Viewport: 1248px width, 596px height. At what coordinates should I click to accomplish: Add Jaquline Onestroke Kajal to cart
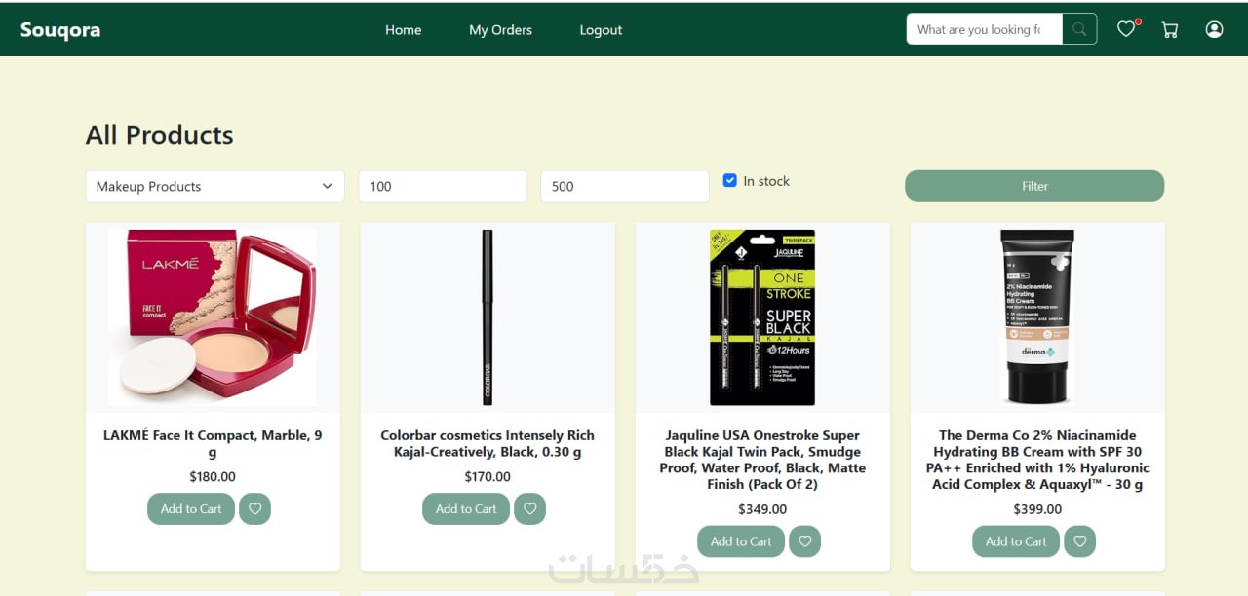click(741, 541)
